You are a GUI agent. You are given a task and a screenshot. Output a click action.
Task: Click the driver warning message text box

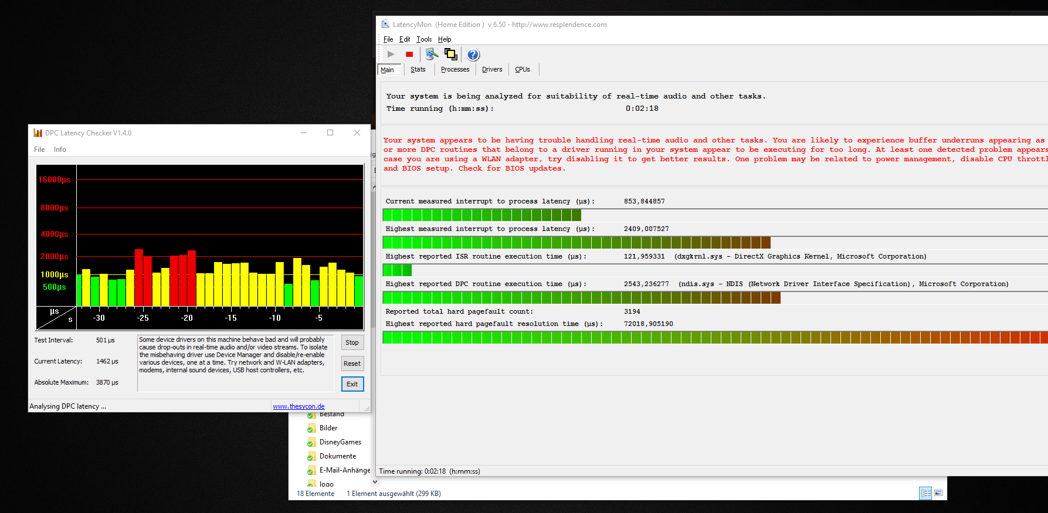[236, 363]
